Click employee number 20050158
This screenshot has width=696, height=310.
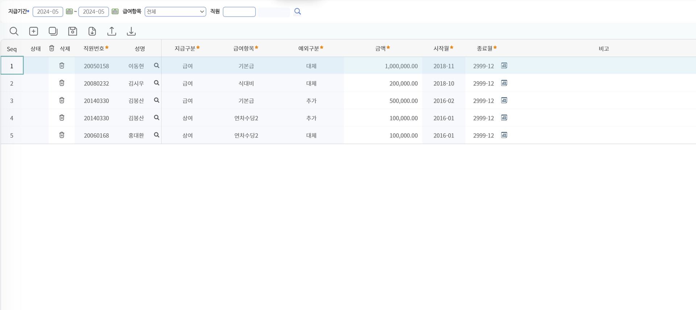tap(96, 66)
